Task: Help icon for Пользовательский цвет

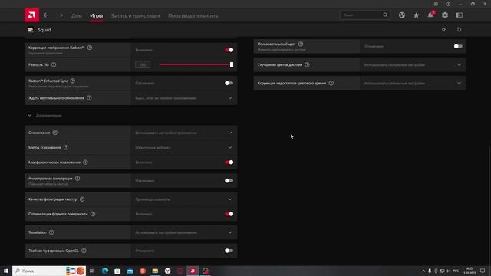Action: pos(301,44)
